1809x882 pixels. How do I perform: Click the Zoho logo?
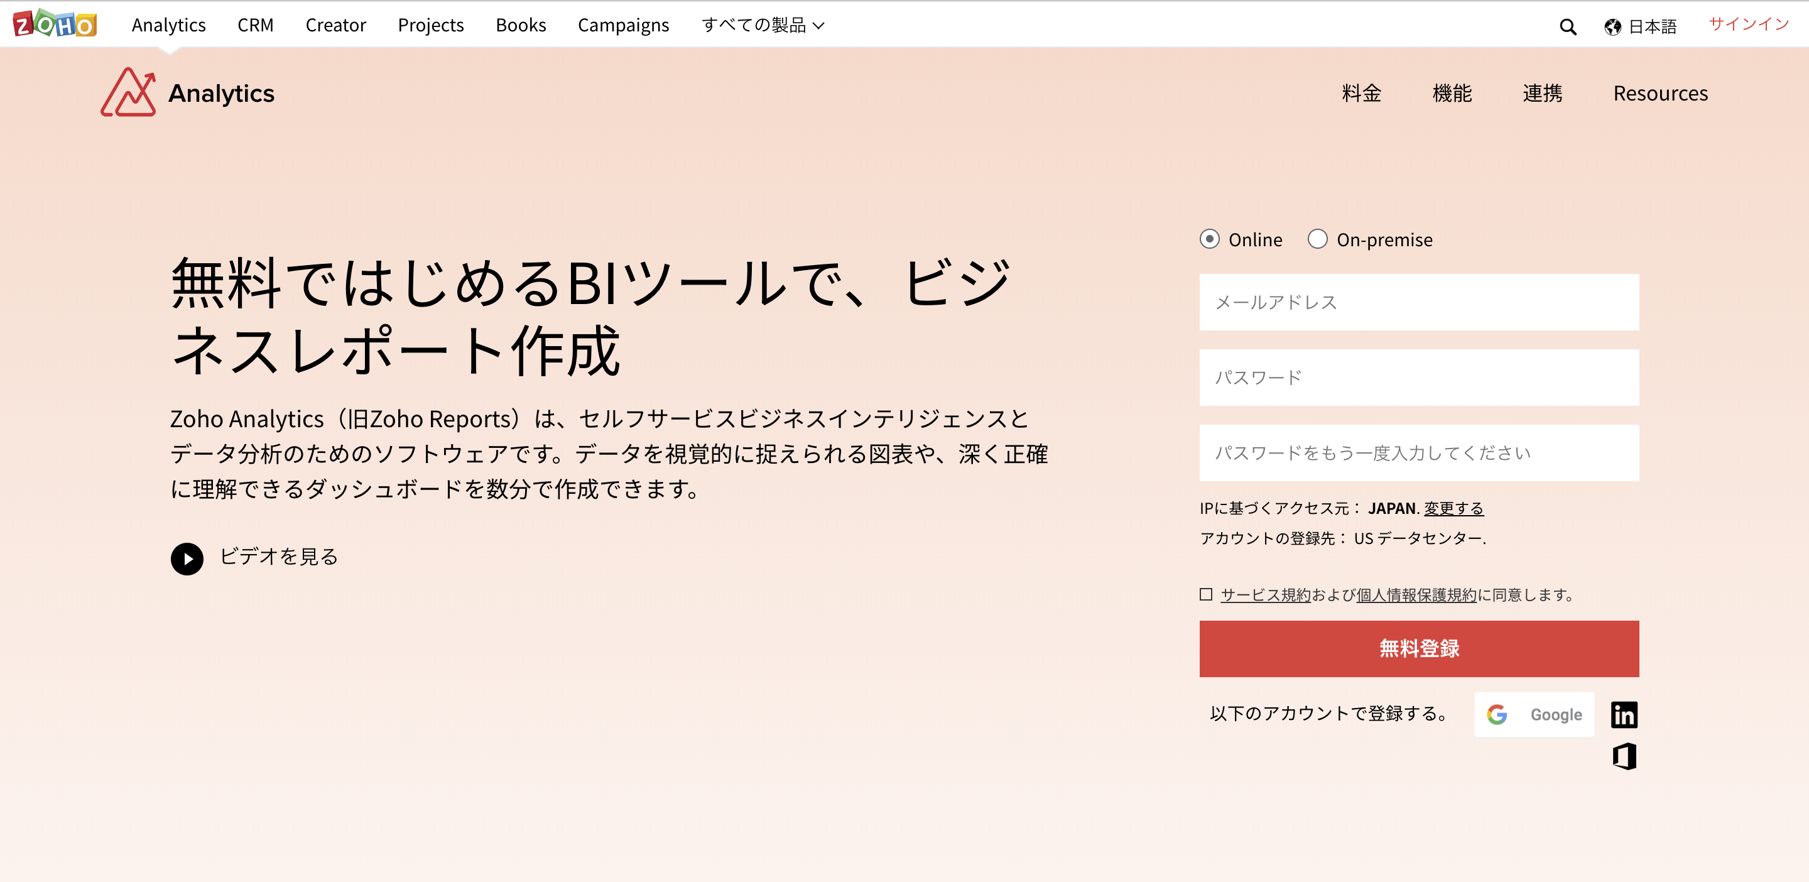[55, 24]
